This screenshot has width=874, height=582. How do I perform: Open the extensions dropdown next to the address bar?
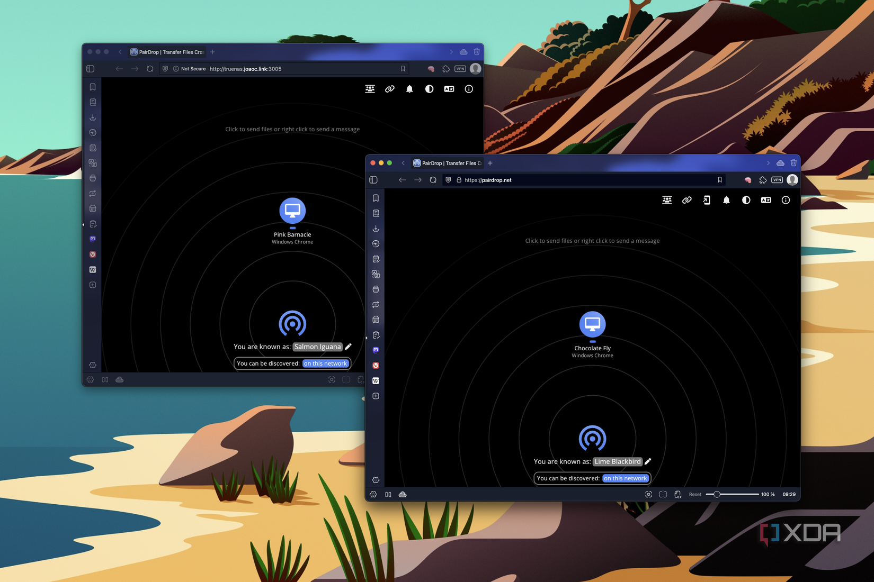[x=763, y=180]
